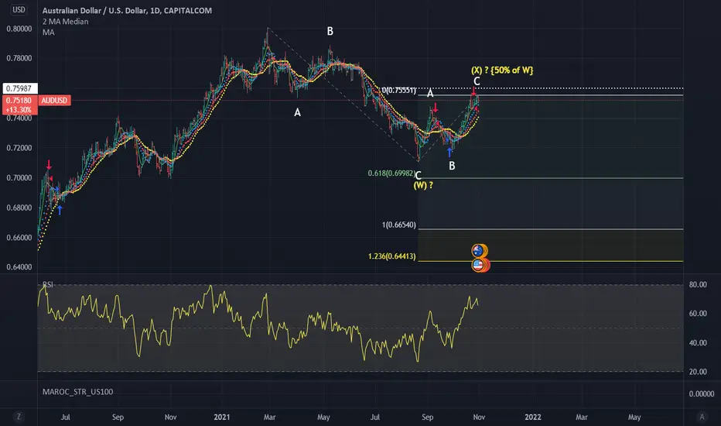Click the Australian flag event icon
Screen dimensions: 721x426
pos(477,250)
